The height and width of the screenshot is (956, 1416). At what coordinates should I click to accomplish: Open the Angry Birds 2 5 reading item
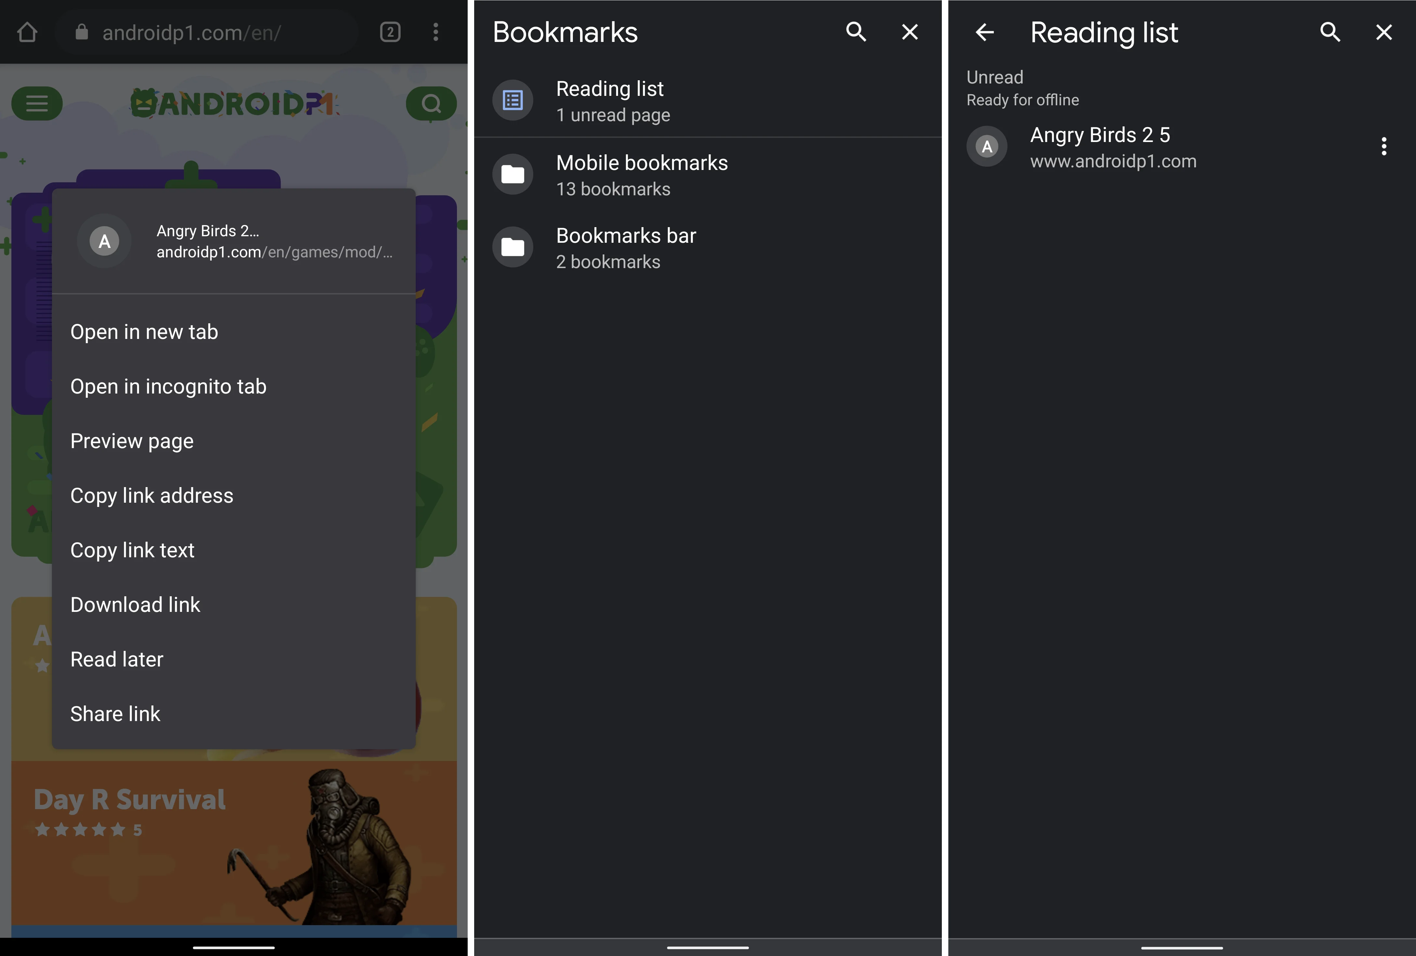pyautogui.click(x=1182, y=147)
